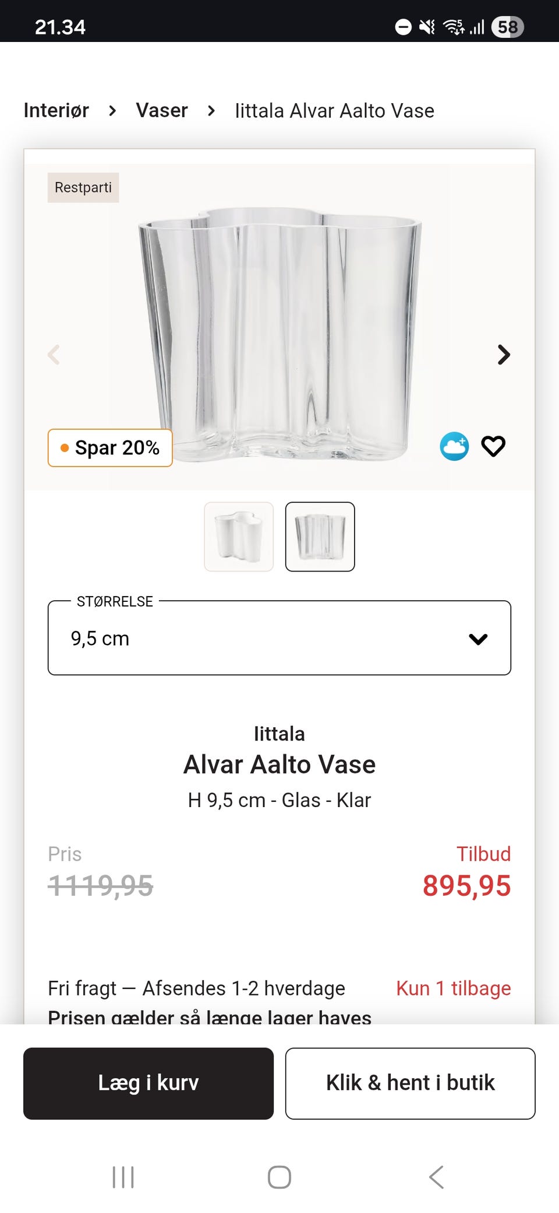
Task: Tap the Spar 20% discount badge
Action: [x=110, y=448]
